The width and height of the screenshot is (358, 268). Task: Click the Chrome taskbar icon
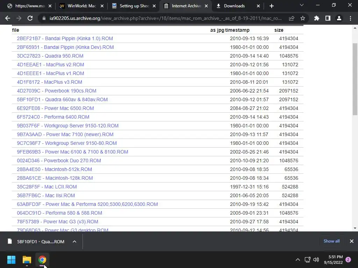pos(42,260)
